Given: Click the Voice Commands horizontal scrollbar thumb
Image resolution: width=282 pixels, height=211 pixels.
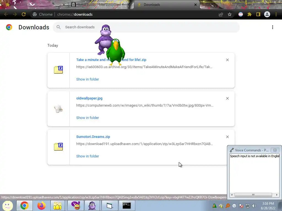Looking at the screenshot, I should (253, 195).
